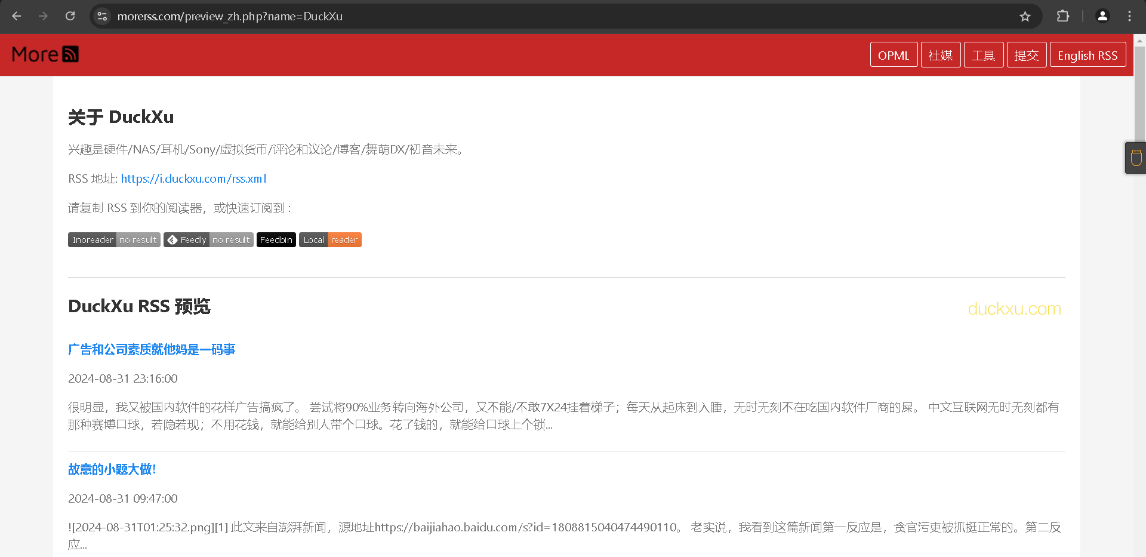Subscribe via the Feedly badge

coord(208,240)
